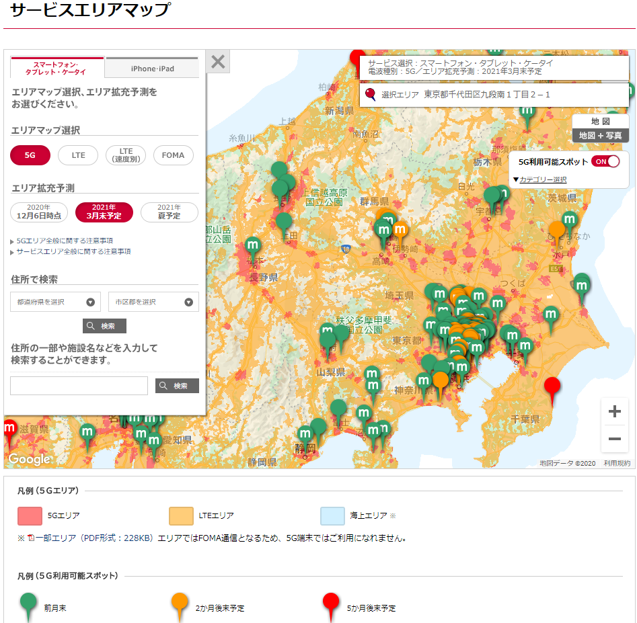Select the 5G area map option

click(30, 155)
